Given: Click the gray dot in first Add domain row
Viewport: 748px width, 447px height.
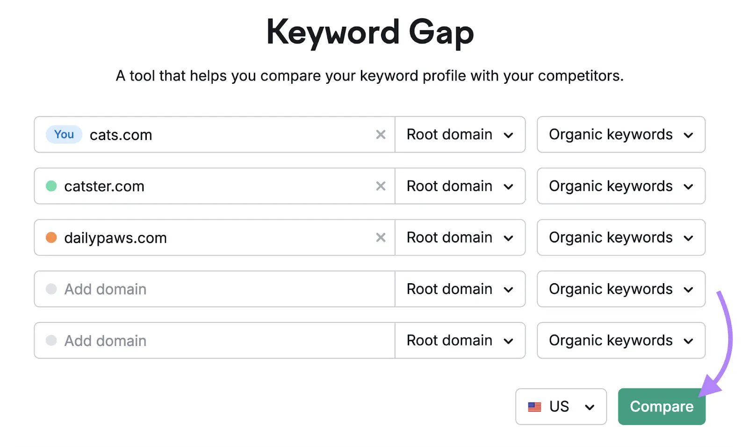Looking at the screenshot, I should click(x=51, y=289).
